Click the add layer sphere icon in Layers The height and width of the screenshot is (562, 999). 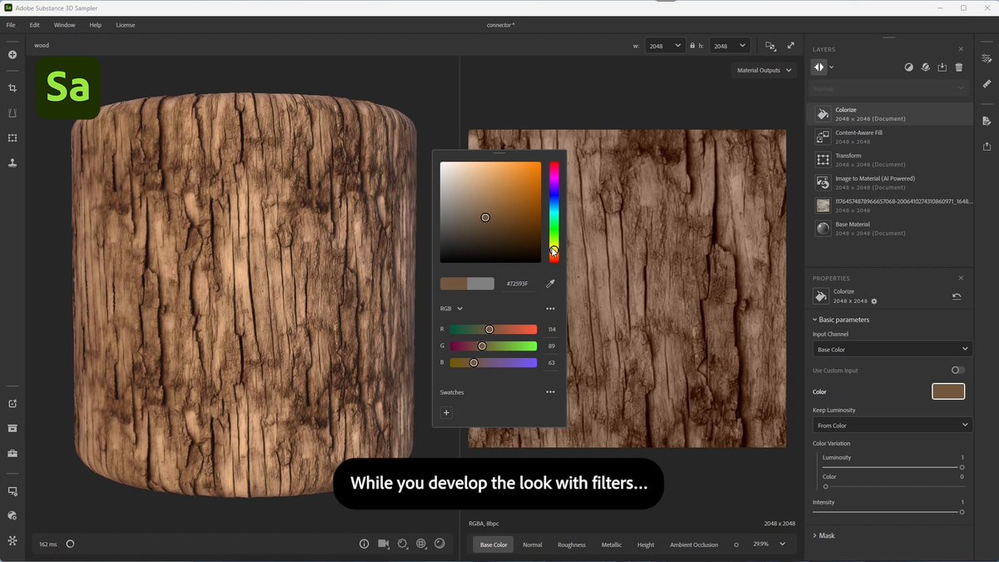(926, 67)
